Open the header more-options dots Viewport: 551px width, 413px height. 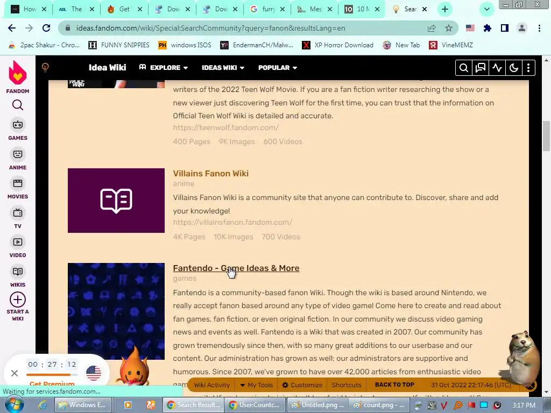[528, 68]
